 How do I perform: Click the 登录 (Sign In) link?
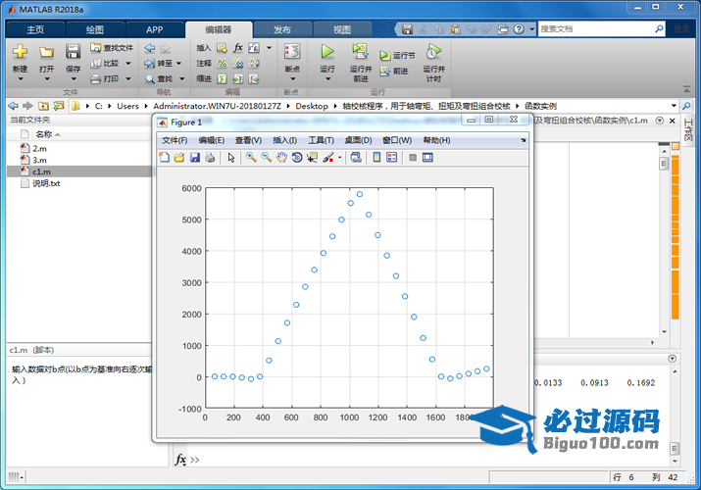(681, 29)
